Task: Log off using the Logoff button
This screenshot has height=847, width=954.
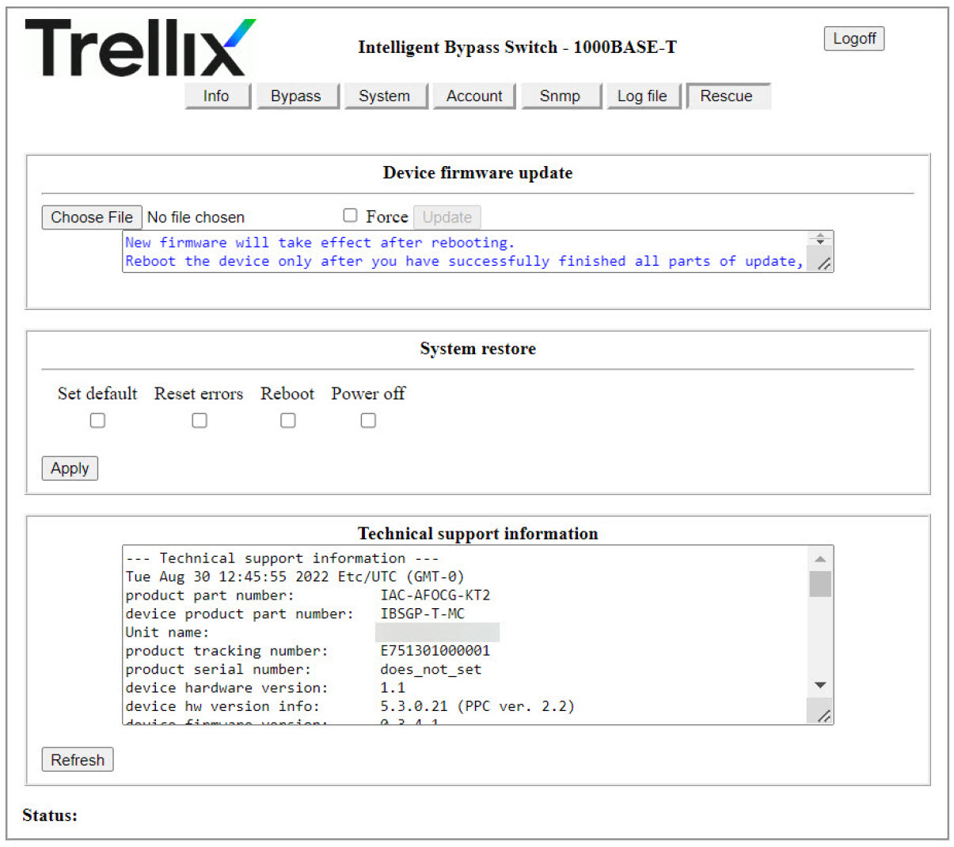Action: click(854, 39)
